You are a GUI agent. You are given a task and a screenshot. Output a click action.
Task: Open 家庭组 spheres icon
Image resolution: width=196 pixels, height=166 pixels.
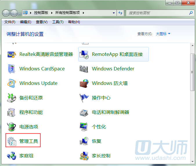[x=12, y=156]
